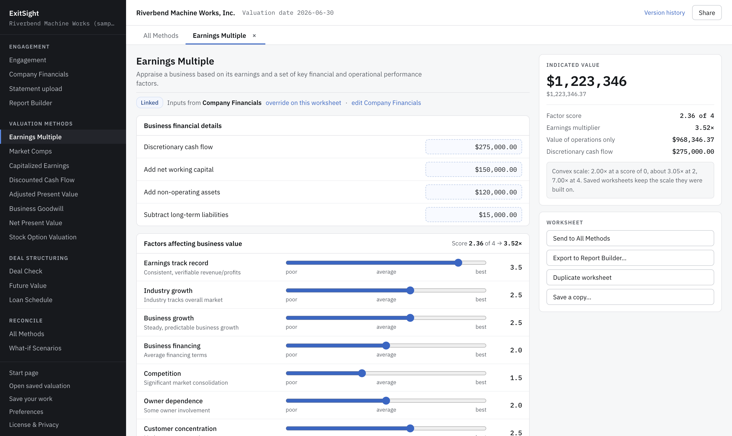This screenshot has height=436, width=732.
Task: Click the ExitSight app title
Action: coord(24,13)
